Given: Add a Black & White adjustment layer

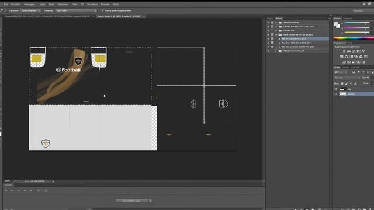Looking at the screenshot, I should point(351,57).
